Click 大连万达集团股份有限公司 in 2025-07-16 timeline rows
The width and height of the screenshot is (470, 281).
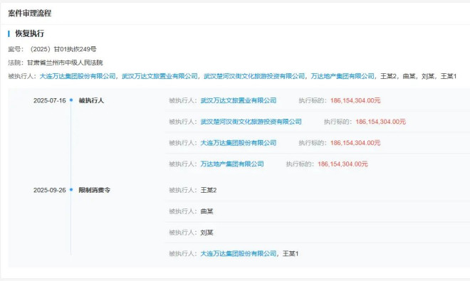239,143
